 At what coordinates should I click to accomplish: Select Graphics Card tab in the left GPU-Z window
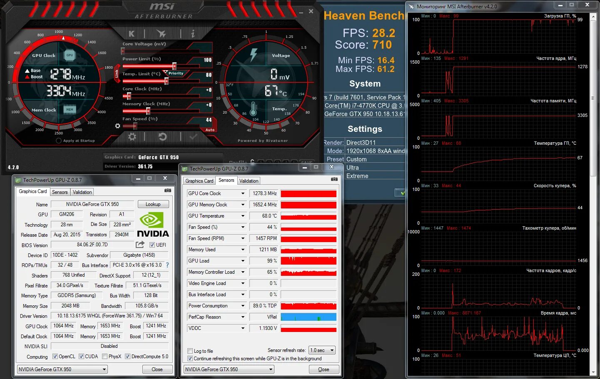(x=33, y=191)
